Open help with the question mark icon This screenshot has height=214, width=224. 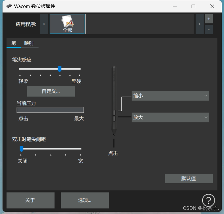209,200
